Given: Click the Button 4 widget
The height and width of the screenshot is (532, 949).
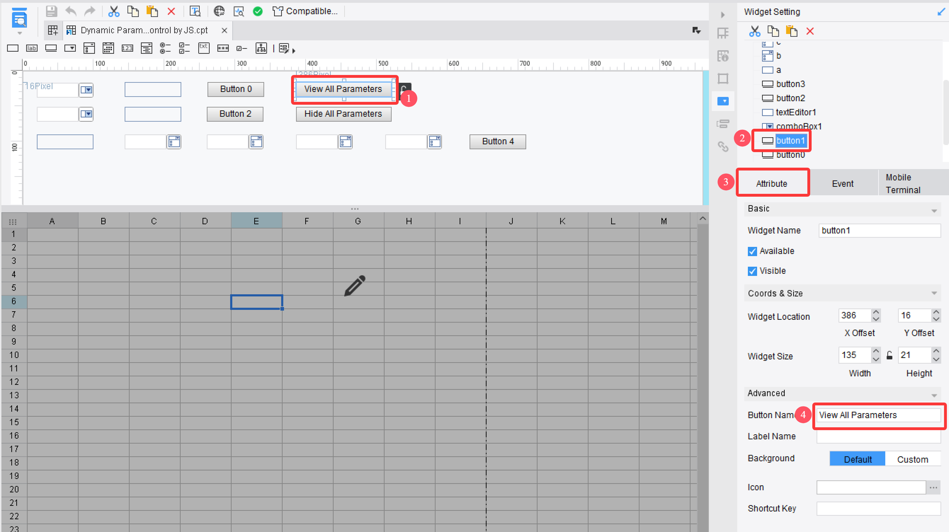Looking at the screenshot, I should (498, 141).
